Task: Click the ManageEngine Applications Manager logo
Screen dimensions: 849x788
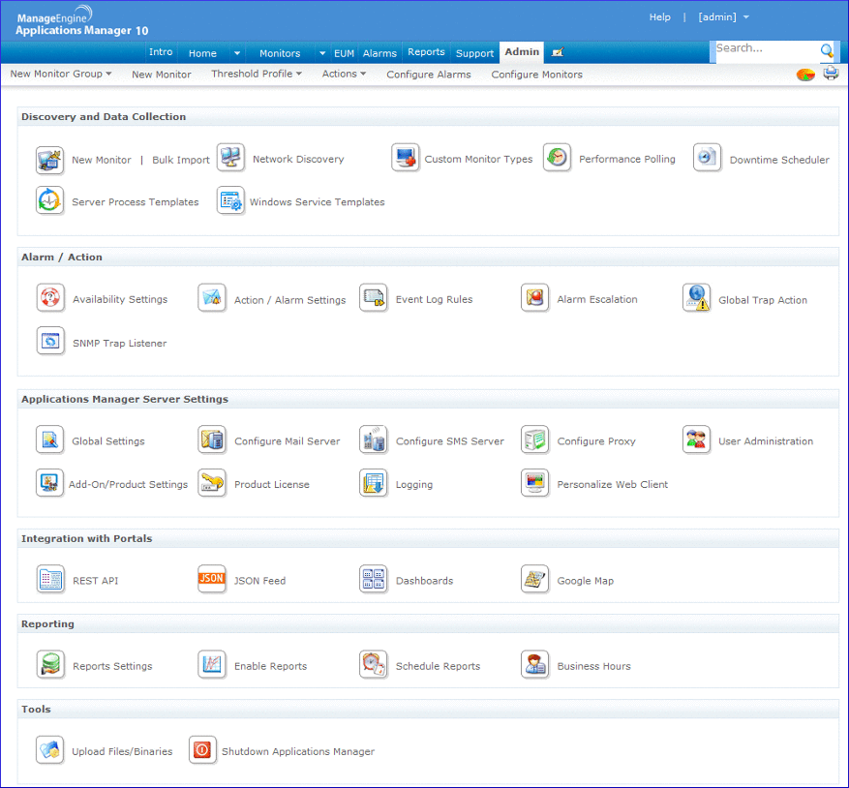Action: [x=81, y=21]
